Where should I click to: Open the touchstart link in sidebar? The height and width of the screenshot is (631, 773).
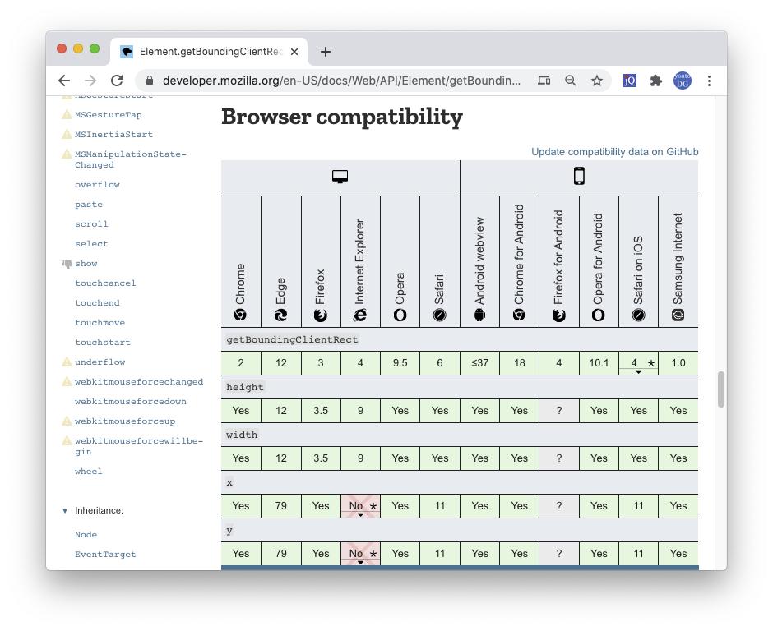(x=103, y=343)
